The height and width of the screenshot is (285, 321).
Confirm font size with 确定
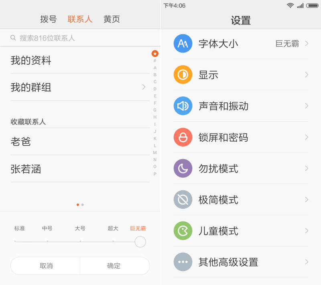coord(115,266)
